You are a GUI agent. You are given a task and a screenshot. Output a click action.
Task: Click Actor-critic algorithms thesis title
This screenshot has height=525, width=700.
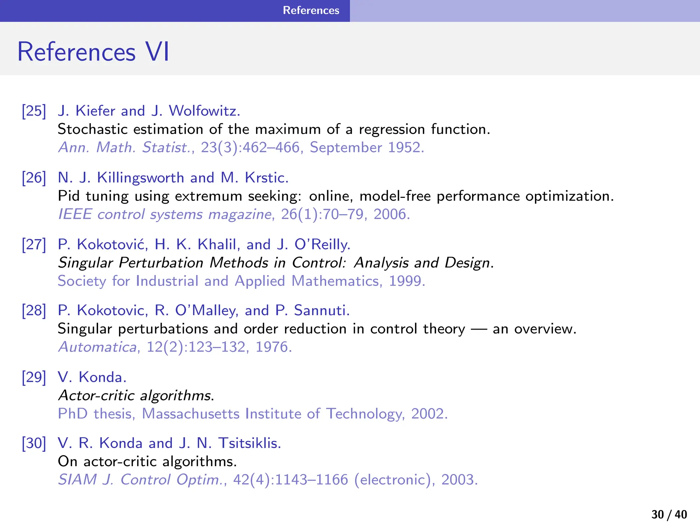[136, 395]
